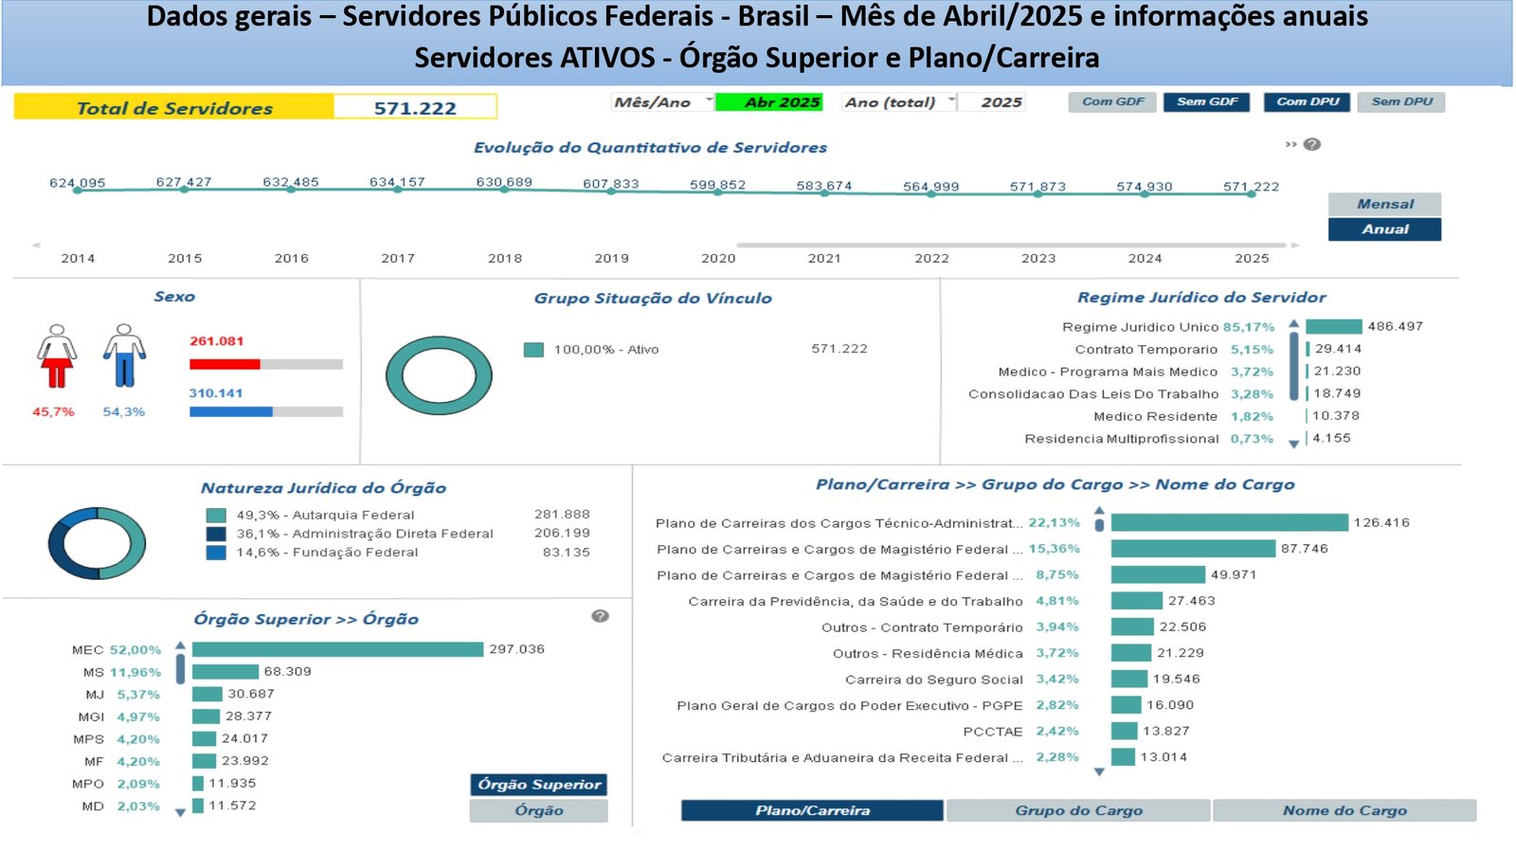Viewport: 1516px width, 853px height.
Task: Select the MS bar 68.309
Action: tap(226, 672)
